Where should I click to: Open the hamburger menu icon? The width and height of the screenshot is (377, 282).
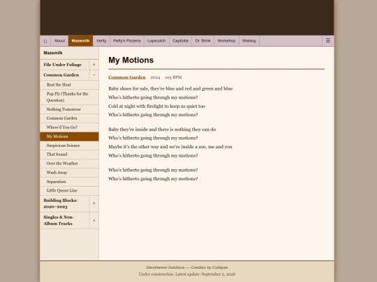point(328,41)
